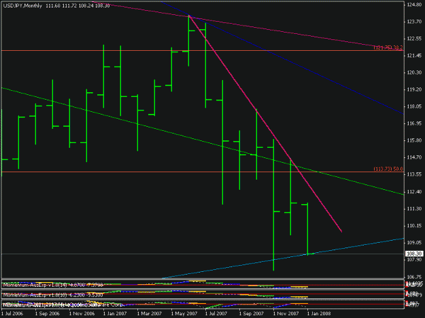Image resolution: width=425 pixels, height=318 pixels.
Task: Click the 107.90 price axis label
Action: (414, 260)
